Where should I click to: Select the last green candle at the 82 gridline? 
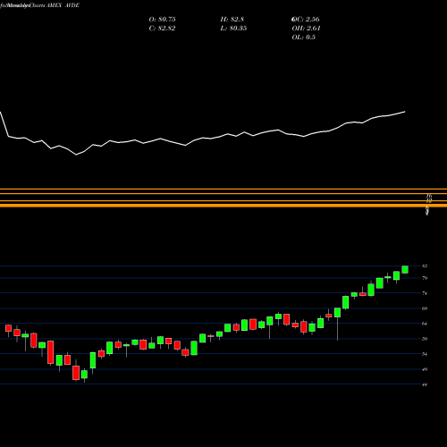(405, 269)
